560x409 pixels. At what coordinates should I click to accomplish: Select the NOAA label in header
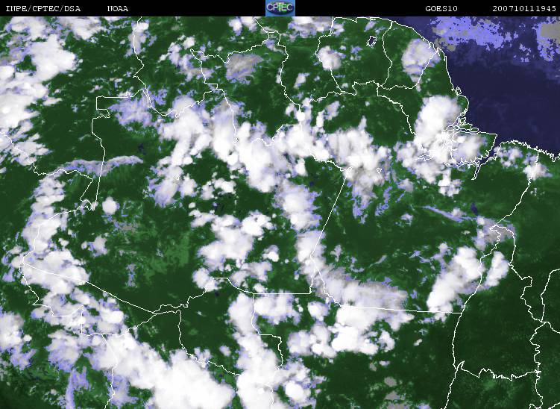[118, 8]
